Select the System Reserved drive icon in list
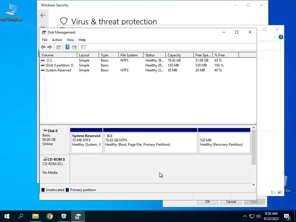 [x=43, y=70]
